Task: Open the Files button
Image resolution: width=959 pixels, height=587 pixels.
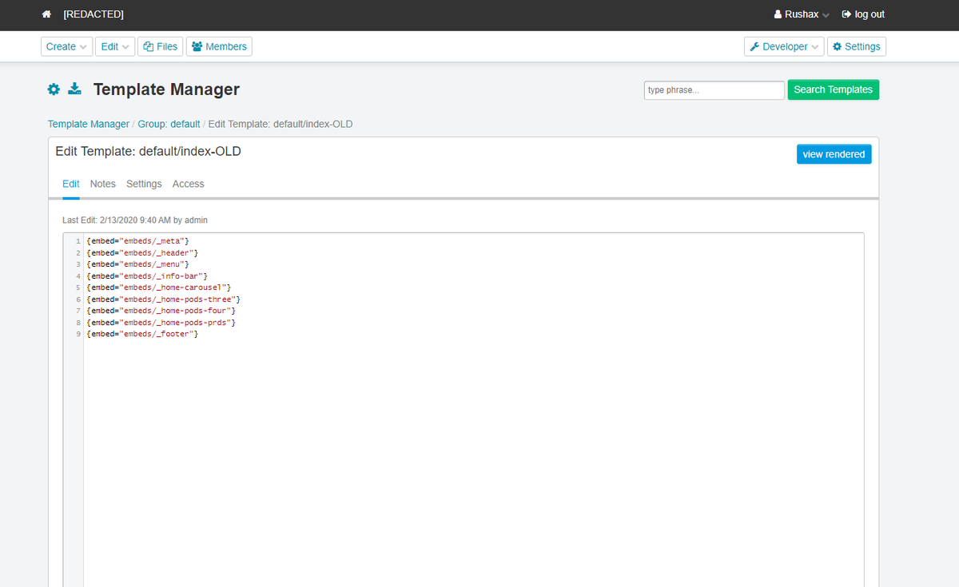Action: coord(160,46)
